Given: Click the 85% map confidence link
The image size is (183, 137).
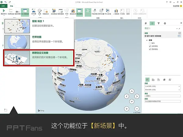Looking at the screenshot, I should (179, 36).
